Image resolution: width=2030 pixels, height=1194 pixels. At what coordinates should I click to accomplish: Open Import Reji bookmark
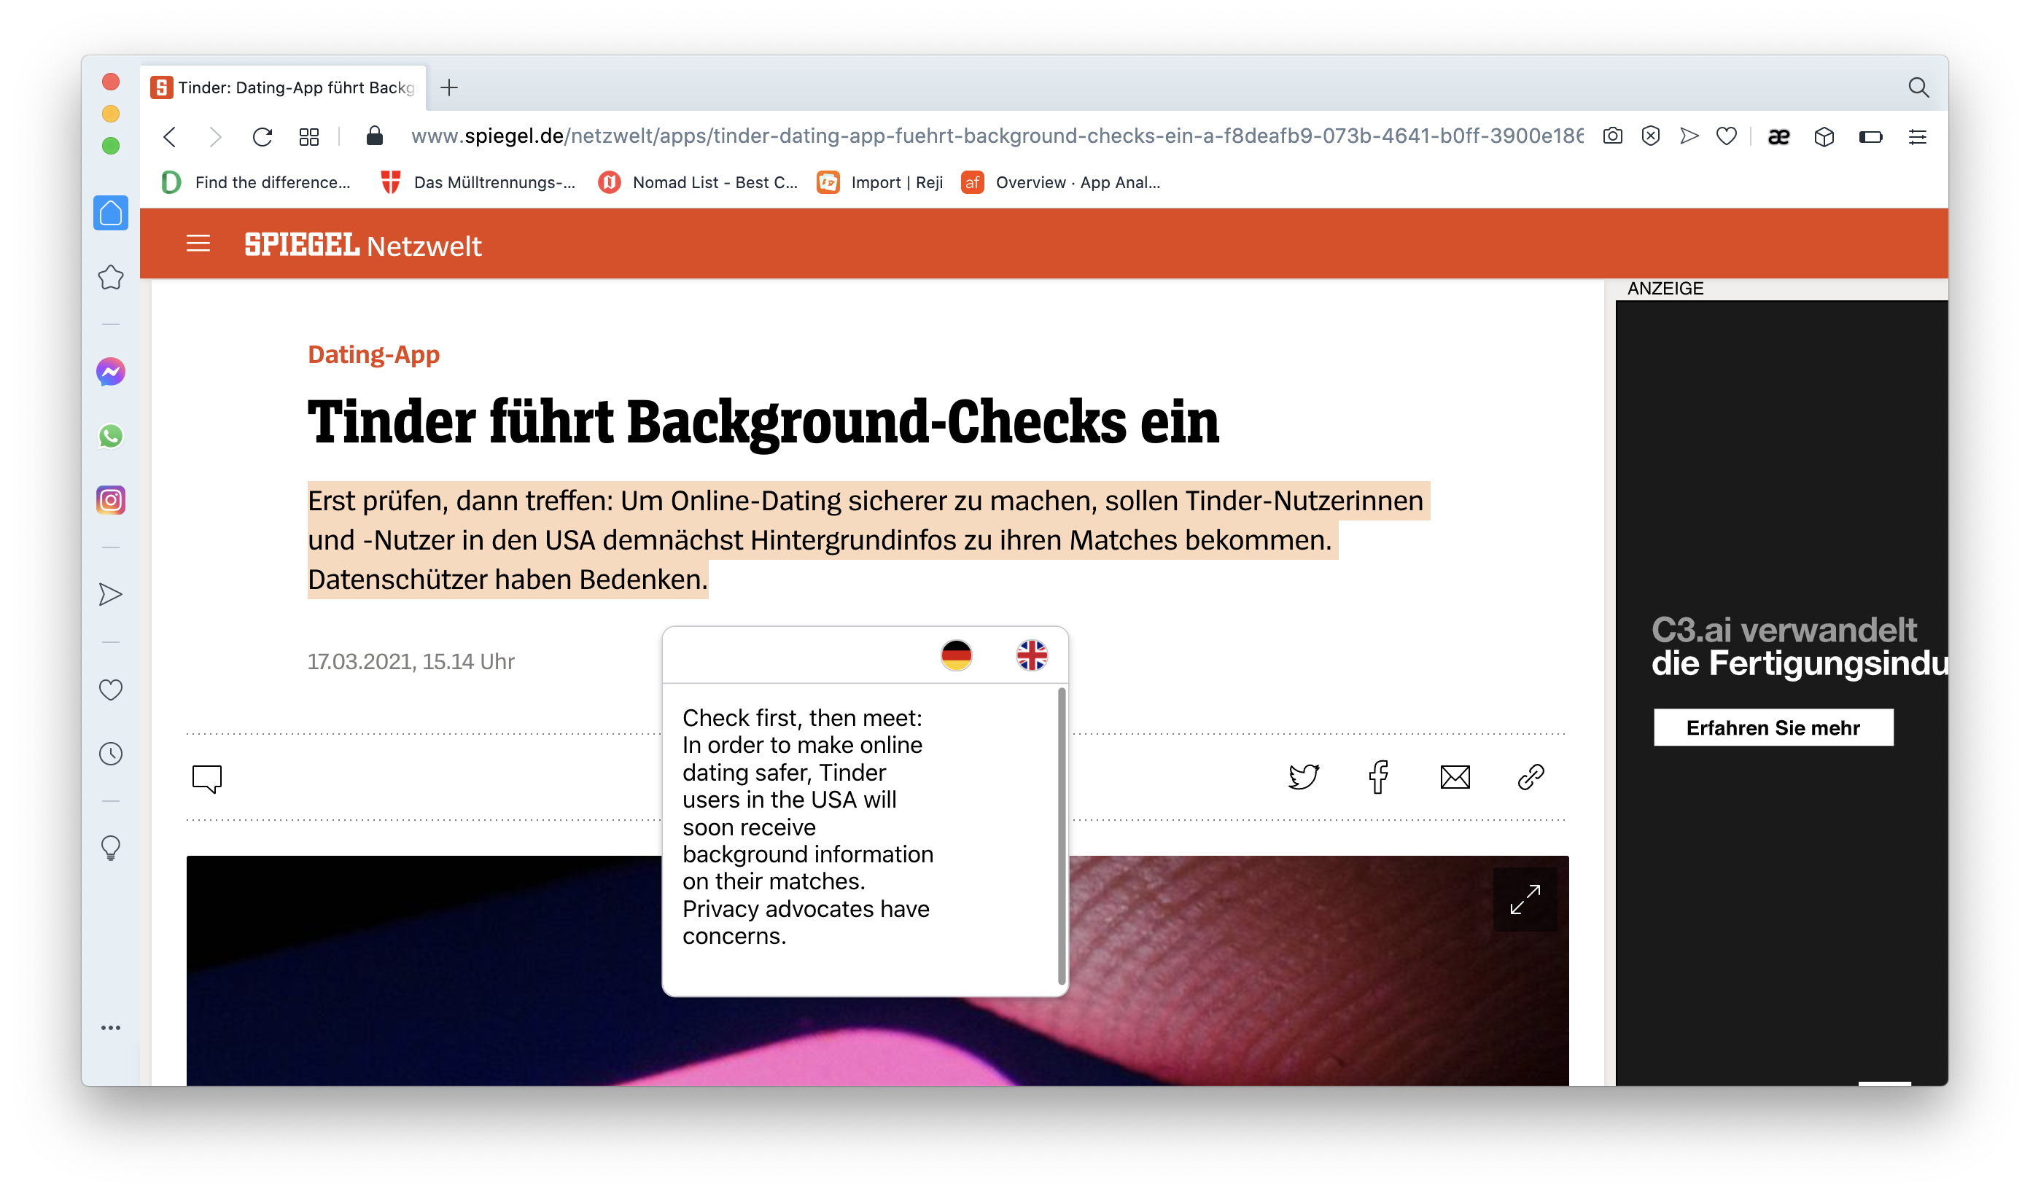[x=879, y=182]
